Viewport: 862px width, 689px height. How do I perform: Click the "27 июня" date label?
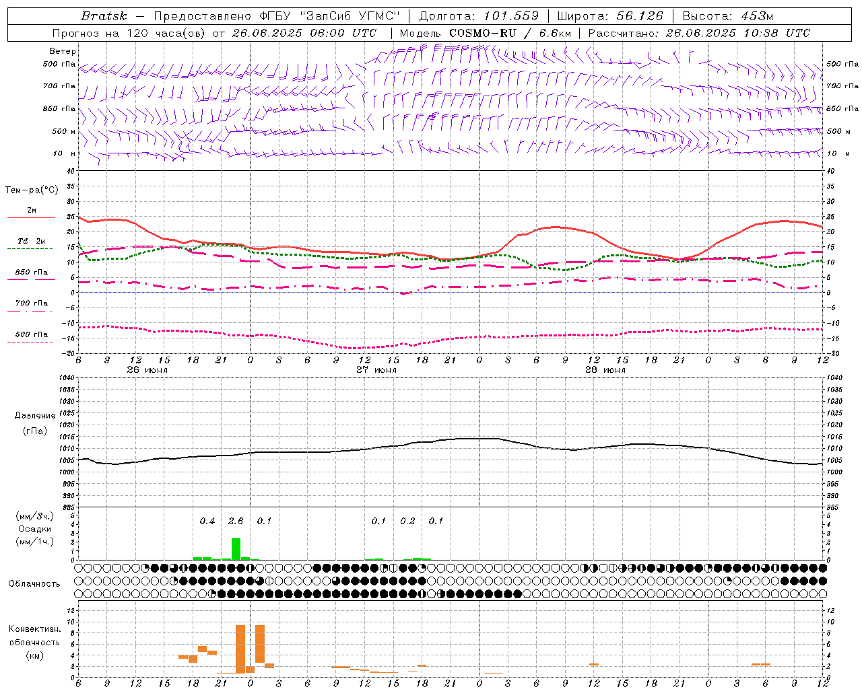pyautogui.click(x=376, y=370)
